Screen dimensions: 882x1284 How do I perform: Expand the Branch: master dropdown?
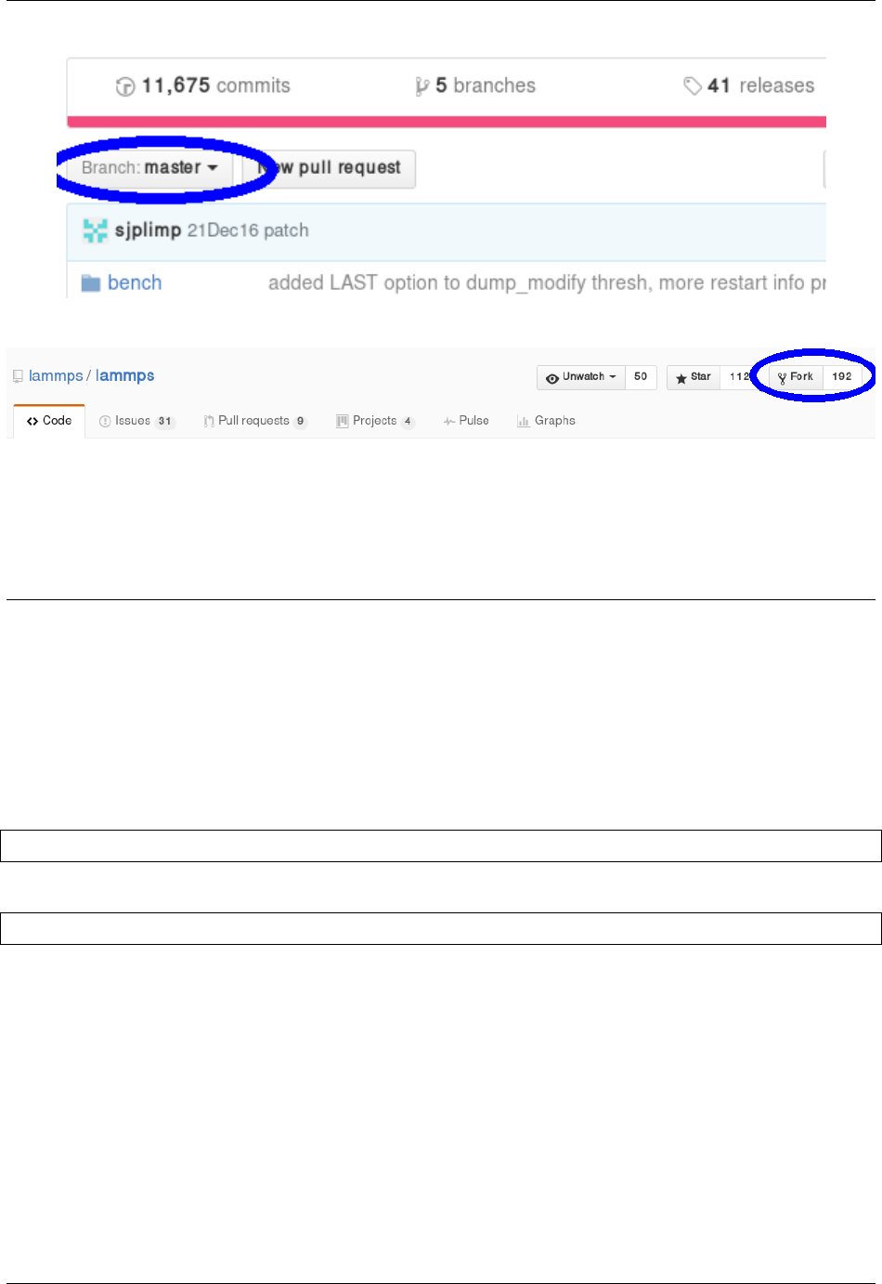[149, 168]
